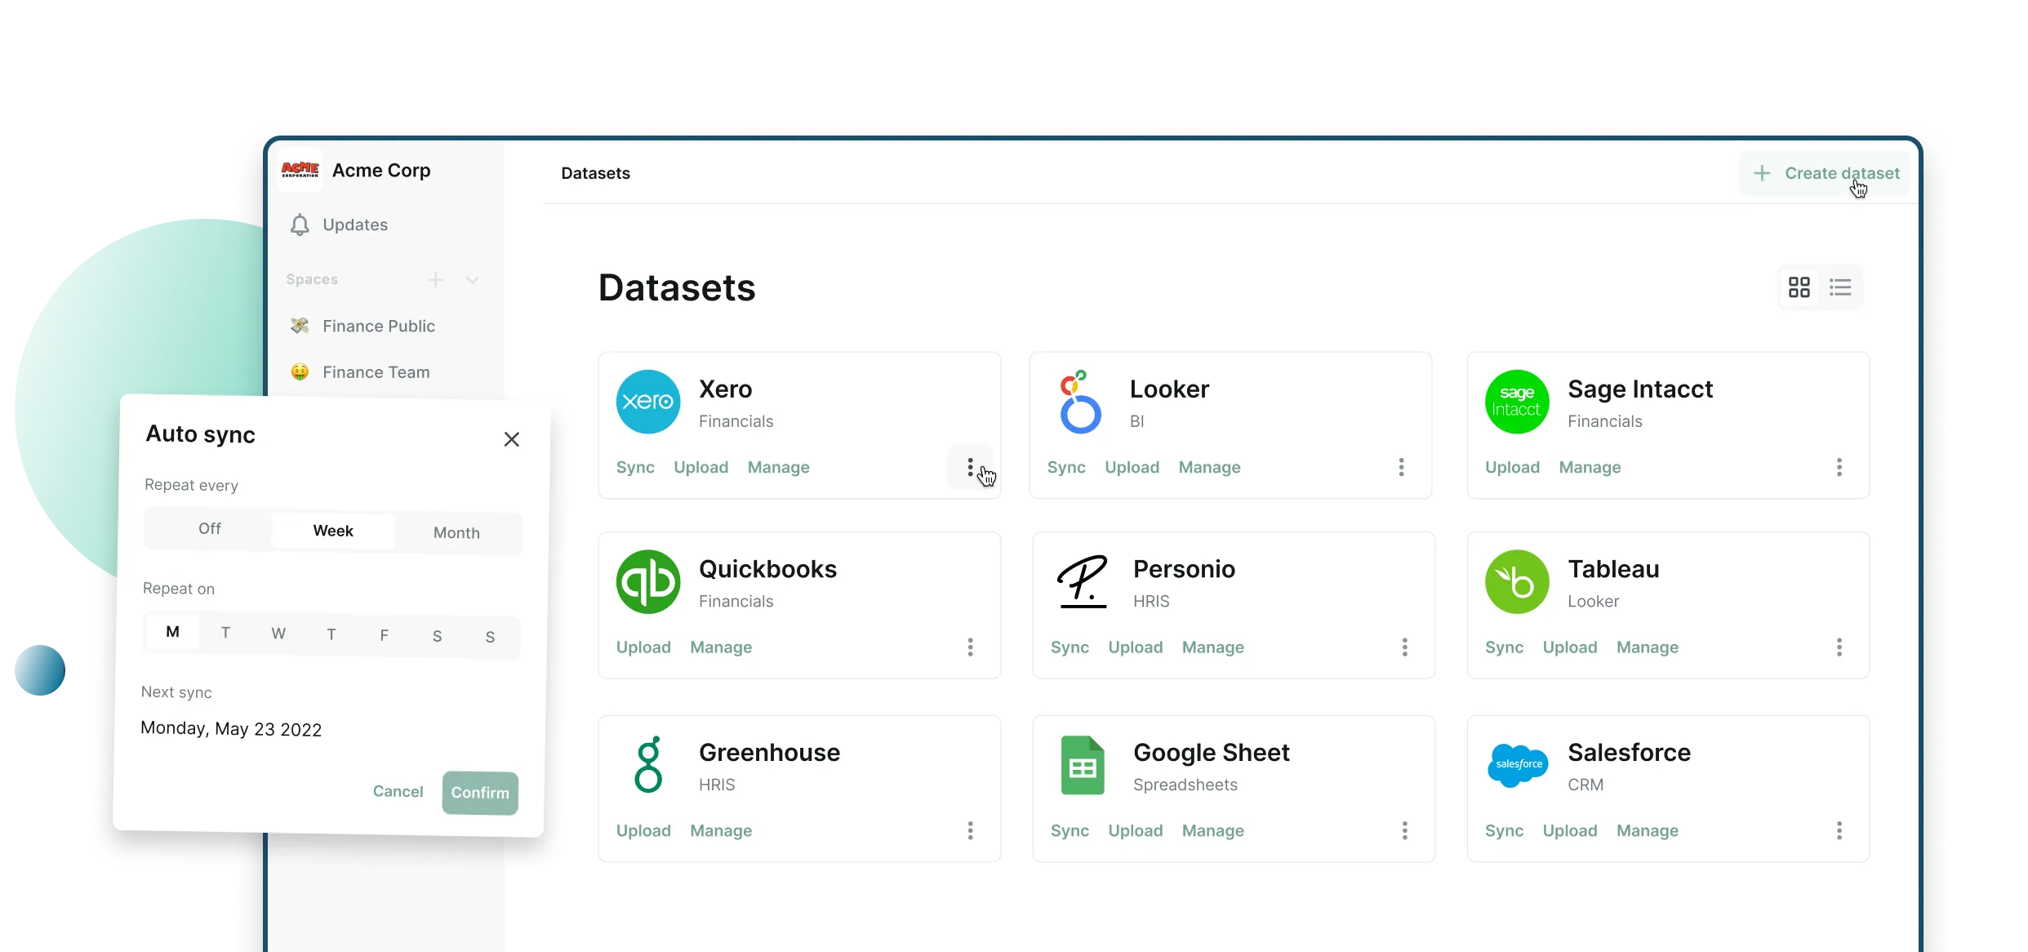Click the Acme Corp logo icon
2028x952 pixels.
[300, 170]
